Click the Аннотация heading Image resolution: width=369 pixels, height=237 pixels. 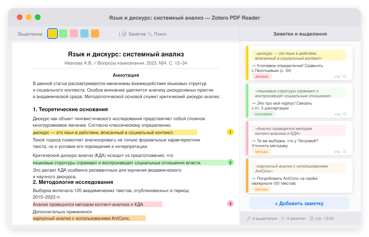tap(126, 75)
